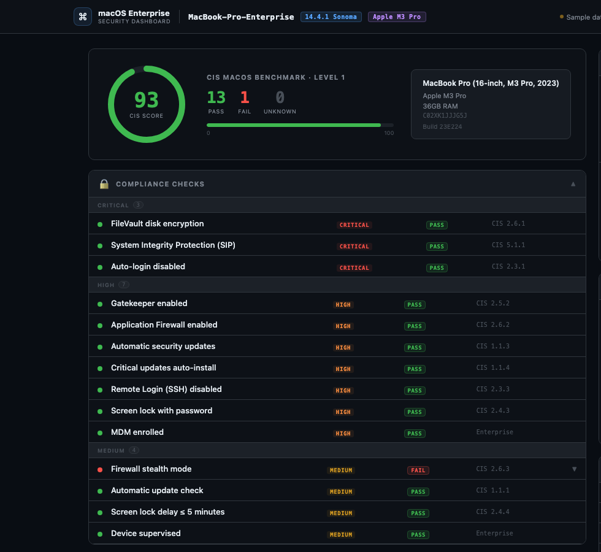
Task: Click CIS 1.1.3 reference
Action: [493, 346]
